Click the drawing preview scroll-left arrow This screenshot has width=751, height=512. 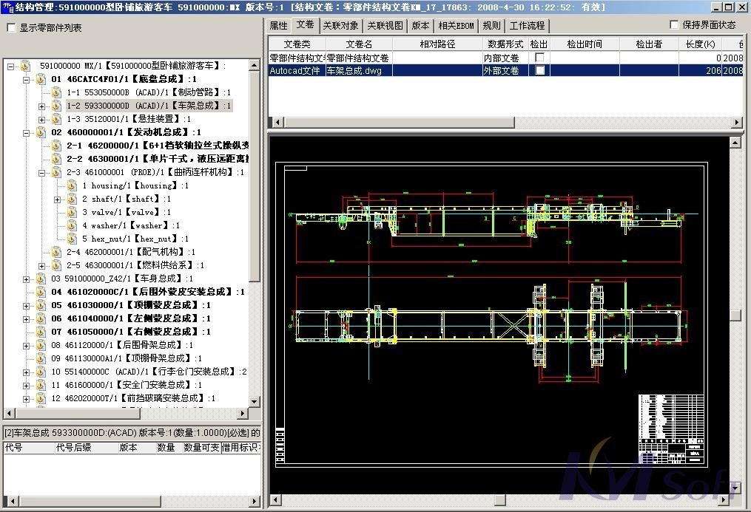275,500
